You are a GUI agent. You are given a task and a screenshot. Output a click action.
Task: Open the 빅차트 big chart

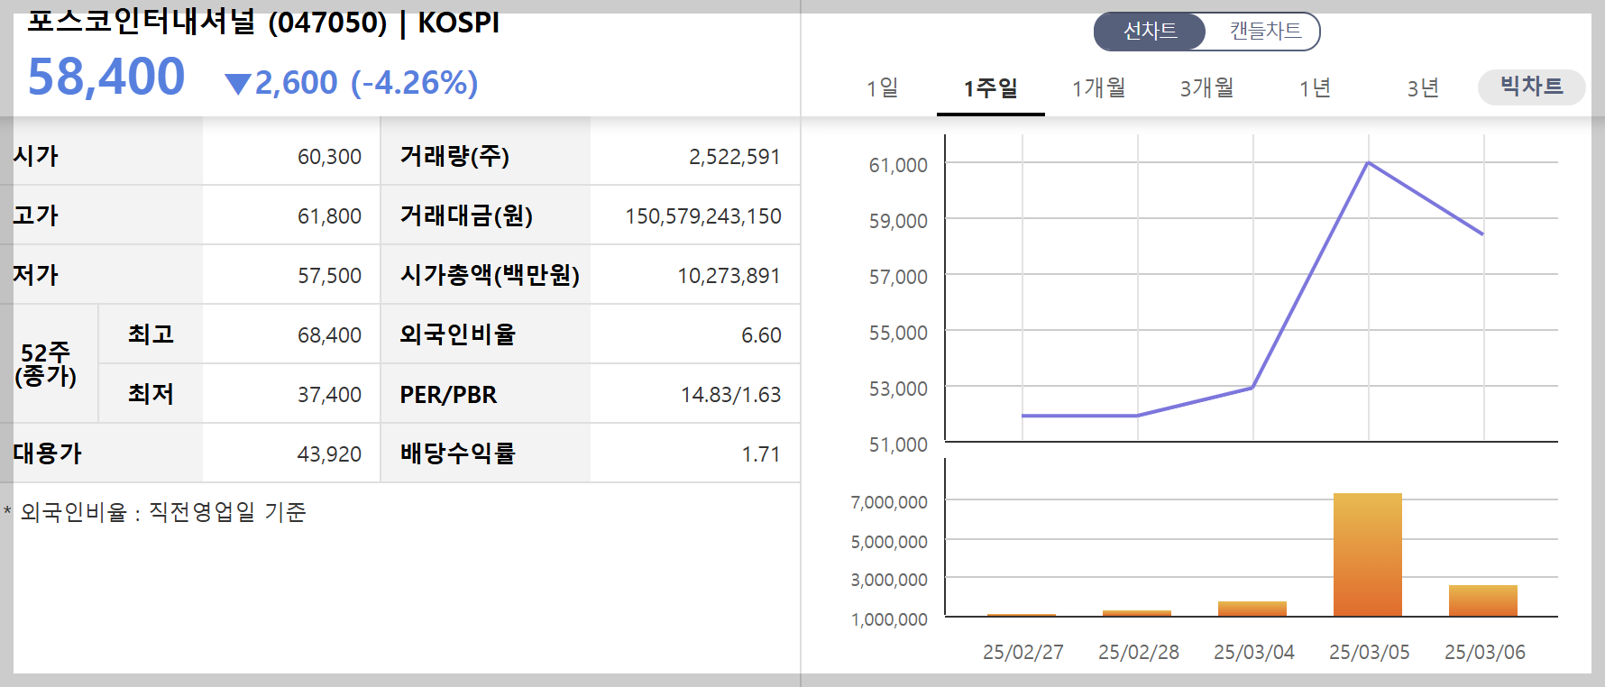point(1531,87)
